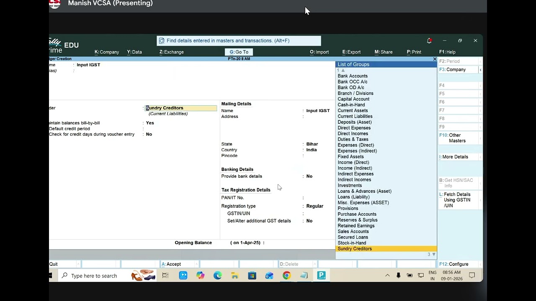Select Bank Accounts in List of Groups

pos(353,76)
